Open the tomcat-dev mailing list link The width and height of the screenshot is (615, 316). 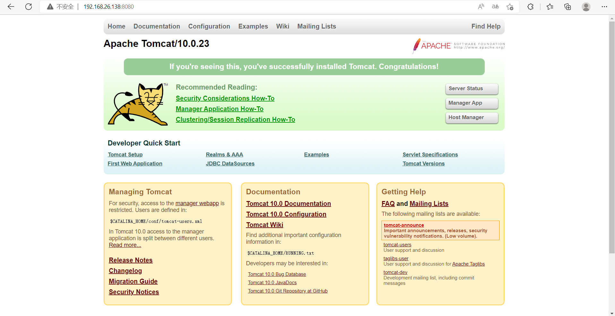pyautogui.click(x=395, y=272)
